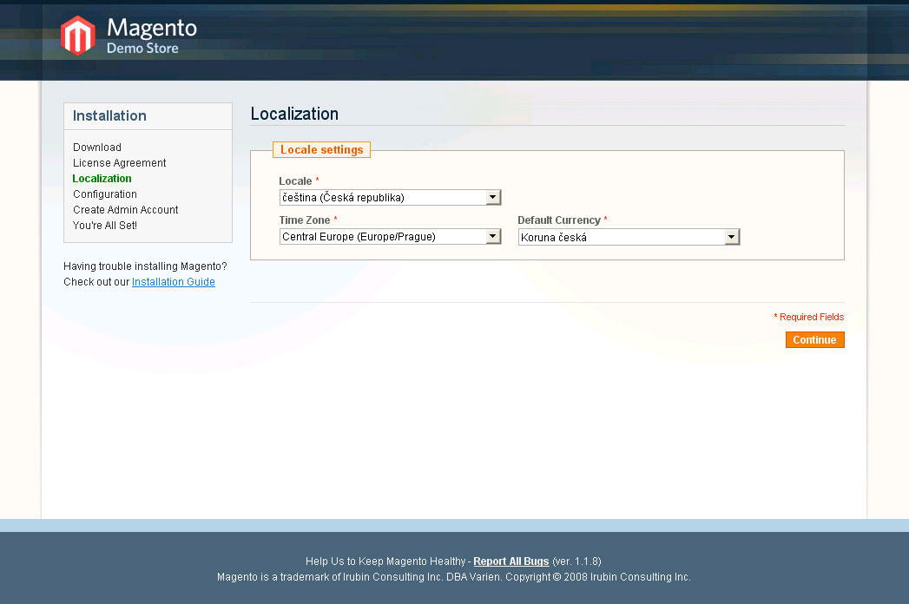Select the You're All Set! step
Image resolution: width=909 pixels, height=604 pixels.
click(x=105, y=226)
